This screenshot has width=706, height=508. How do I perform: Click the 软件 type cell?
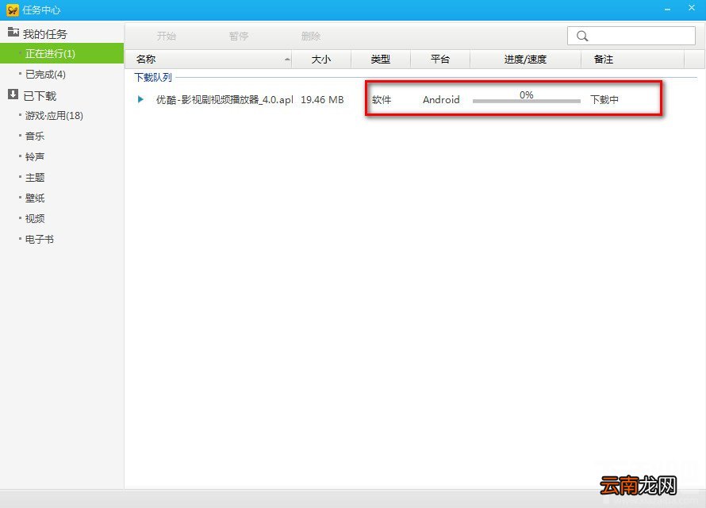pyautogui.click(x=382, y=99)
